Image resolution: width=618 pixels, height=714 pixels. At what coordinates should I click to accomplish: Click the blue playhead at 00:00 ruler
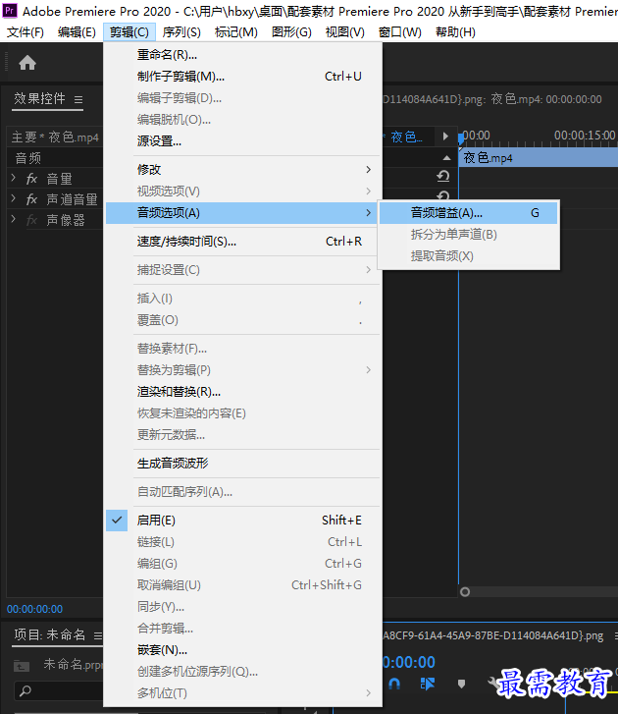pos(461,138)
